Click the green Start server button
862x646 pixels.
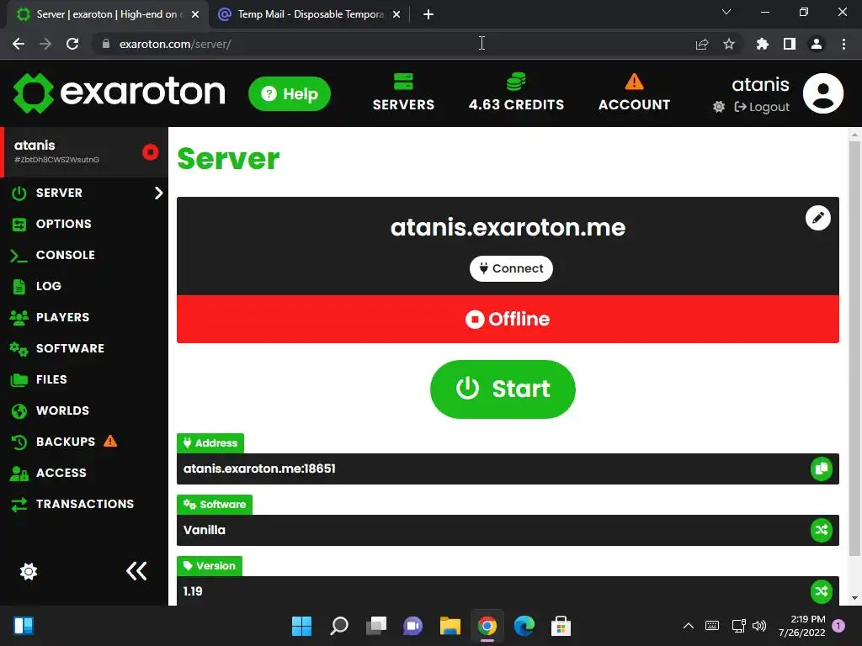point(503,389)
